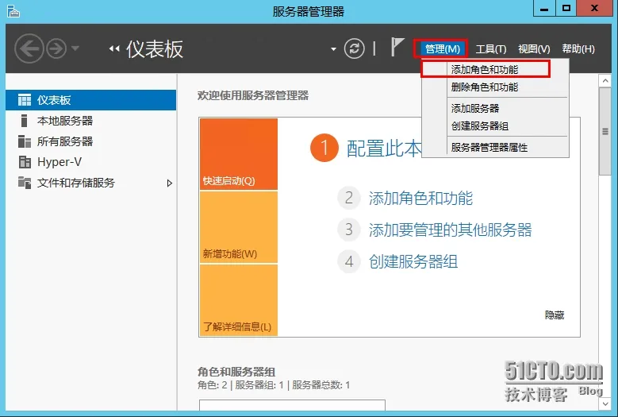Choose 创建服务器组 in the dropdown menu

pyautogui.click(x=495, y=125)
